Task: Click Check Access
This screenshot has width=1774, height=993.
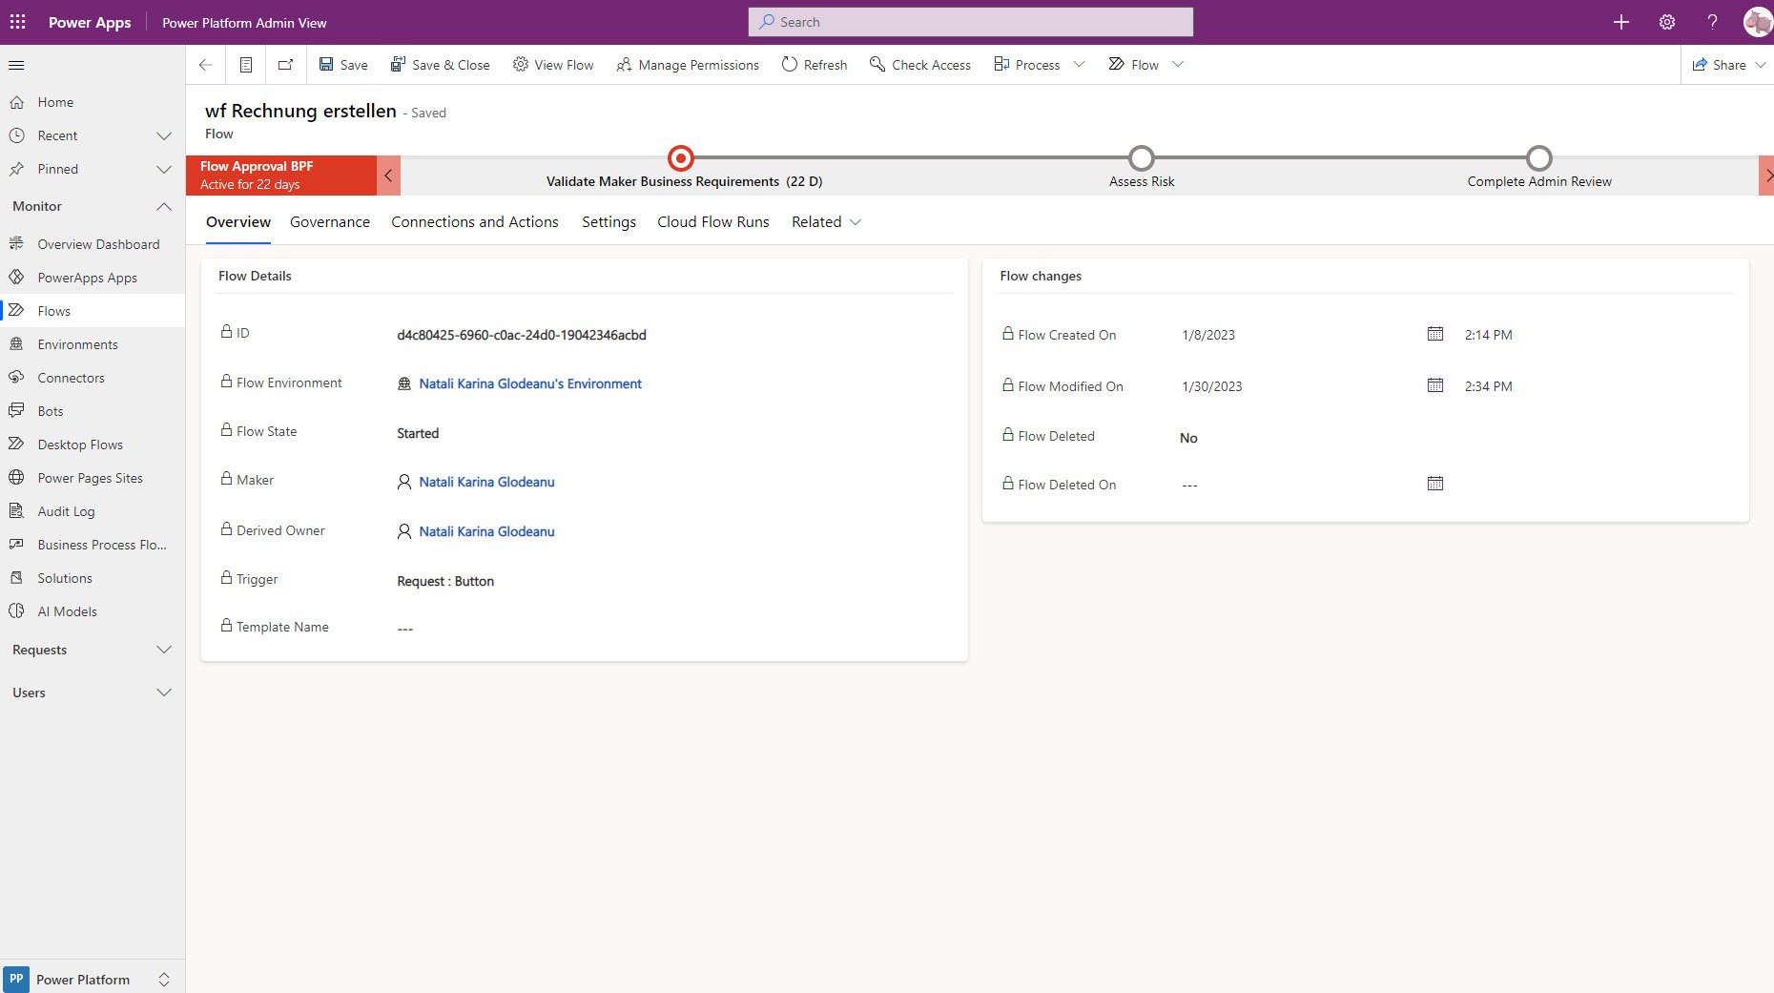Action: pos(920,65)
